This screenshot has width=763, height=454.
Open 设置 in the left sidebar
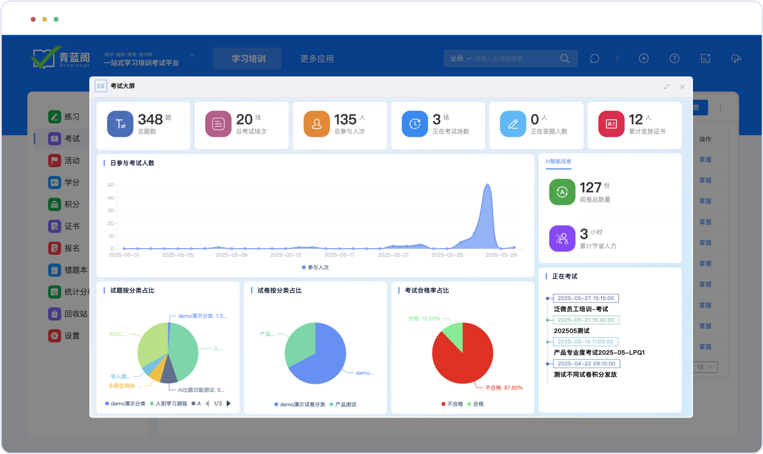coord(72,335)
